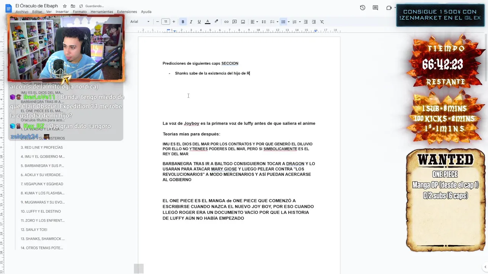Screen dimensions: 488x274
Task: Open the highlight color marker
Action: pos(216,22)
